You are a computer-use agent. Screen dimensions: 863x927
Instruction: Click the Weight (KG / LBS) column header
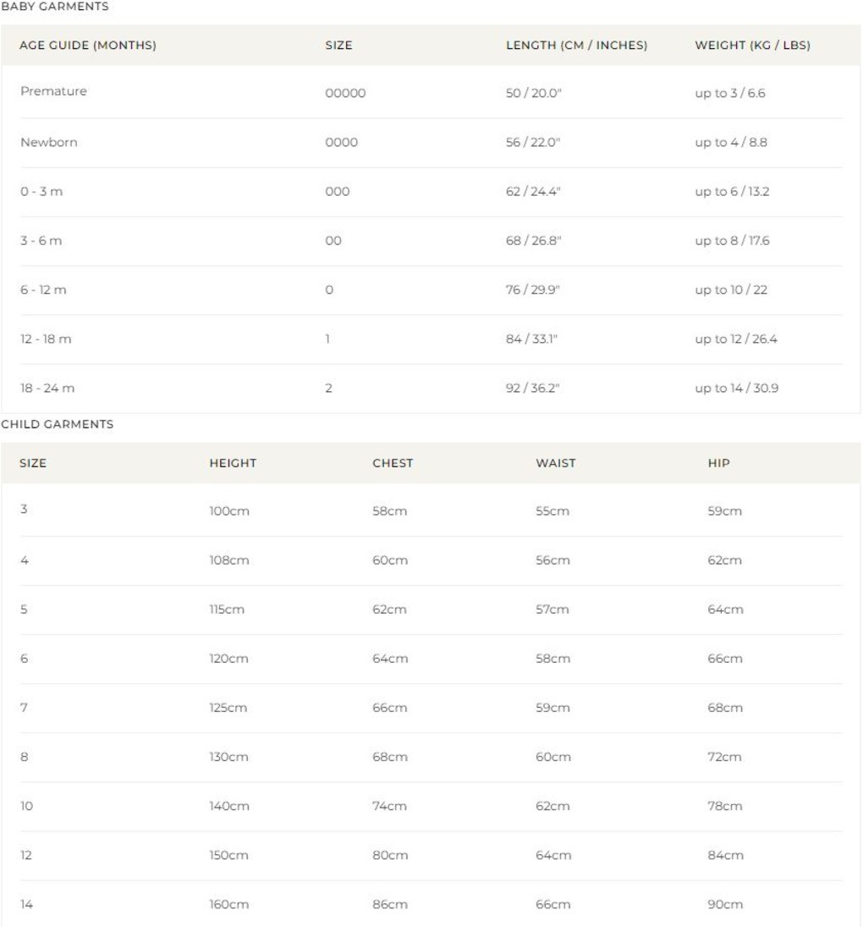(x=752, y=46)
